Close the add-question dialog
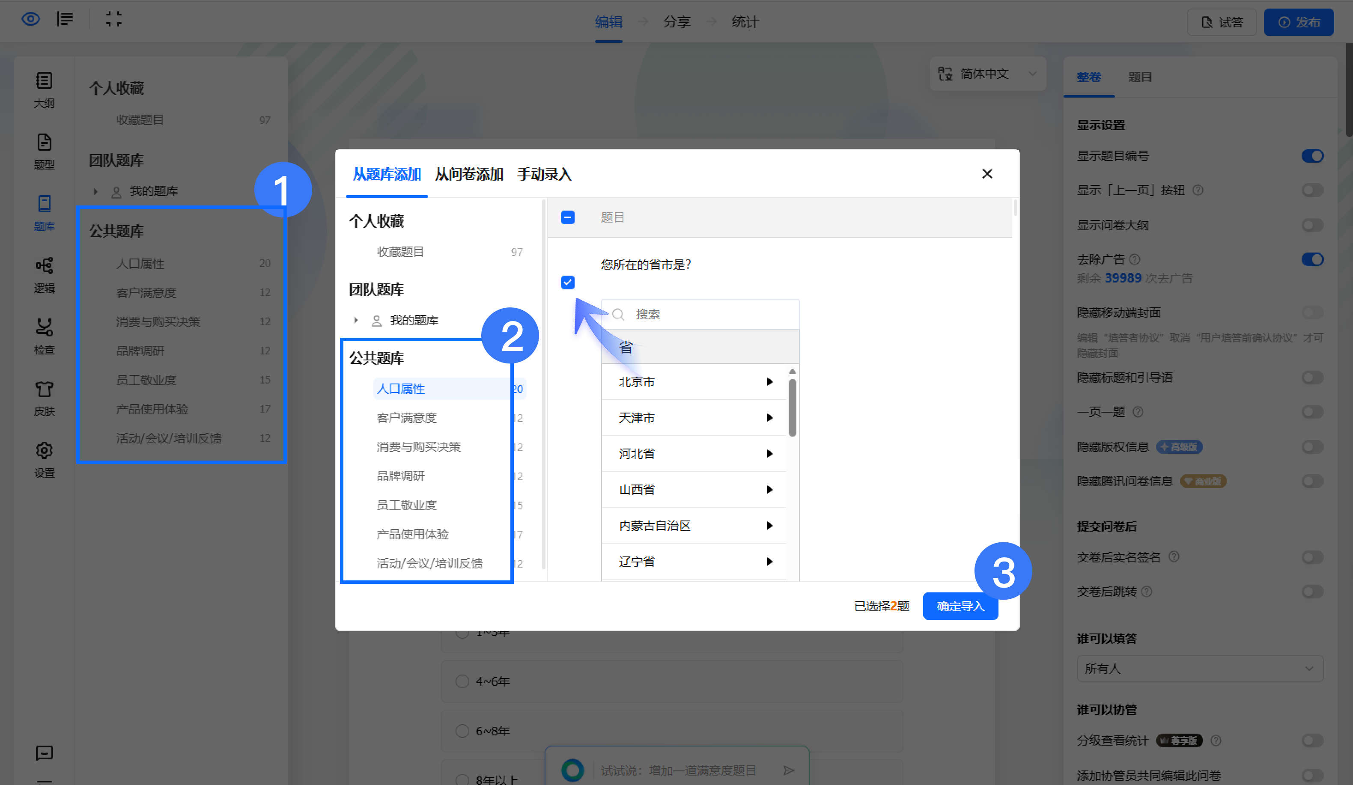This screenshot has width=1353, height=785. click(x=987, y=174)
